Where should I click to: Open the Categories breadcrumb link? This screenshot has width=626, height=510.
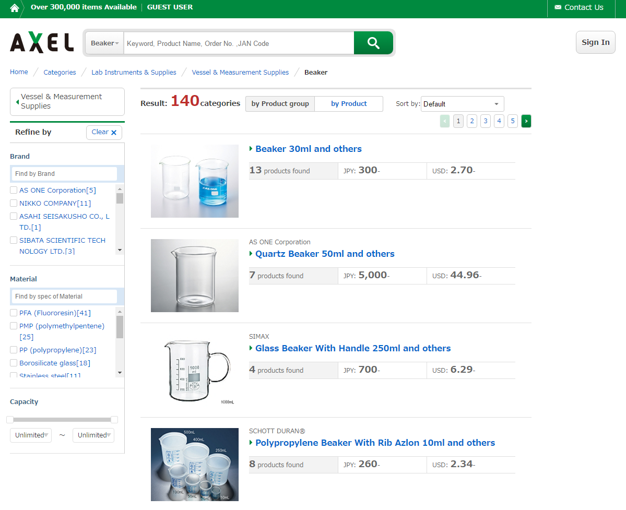pos(60,72)
